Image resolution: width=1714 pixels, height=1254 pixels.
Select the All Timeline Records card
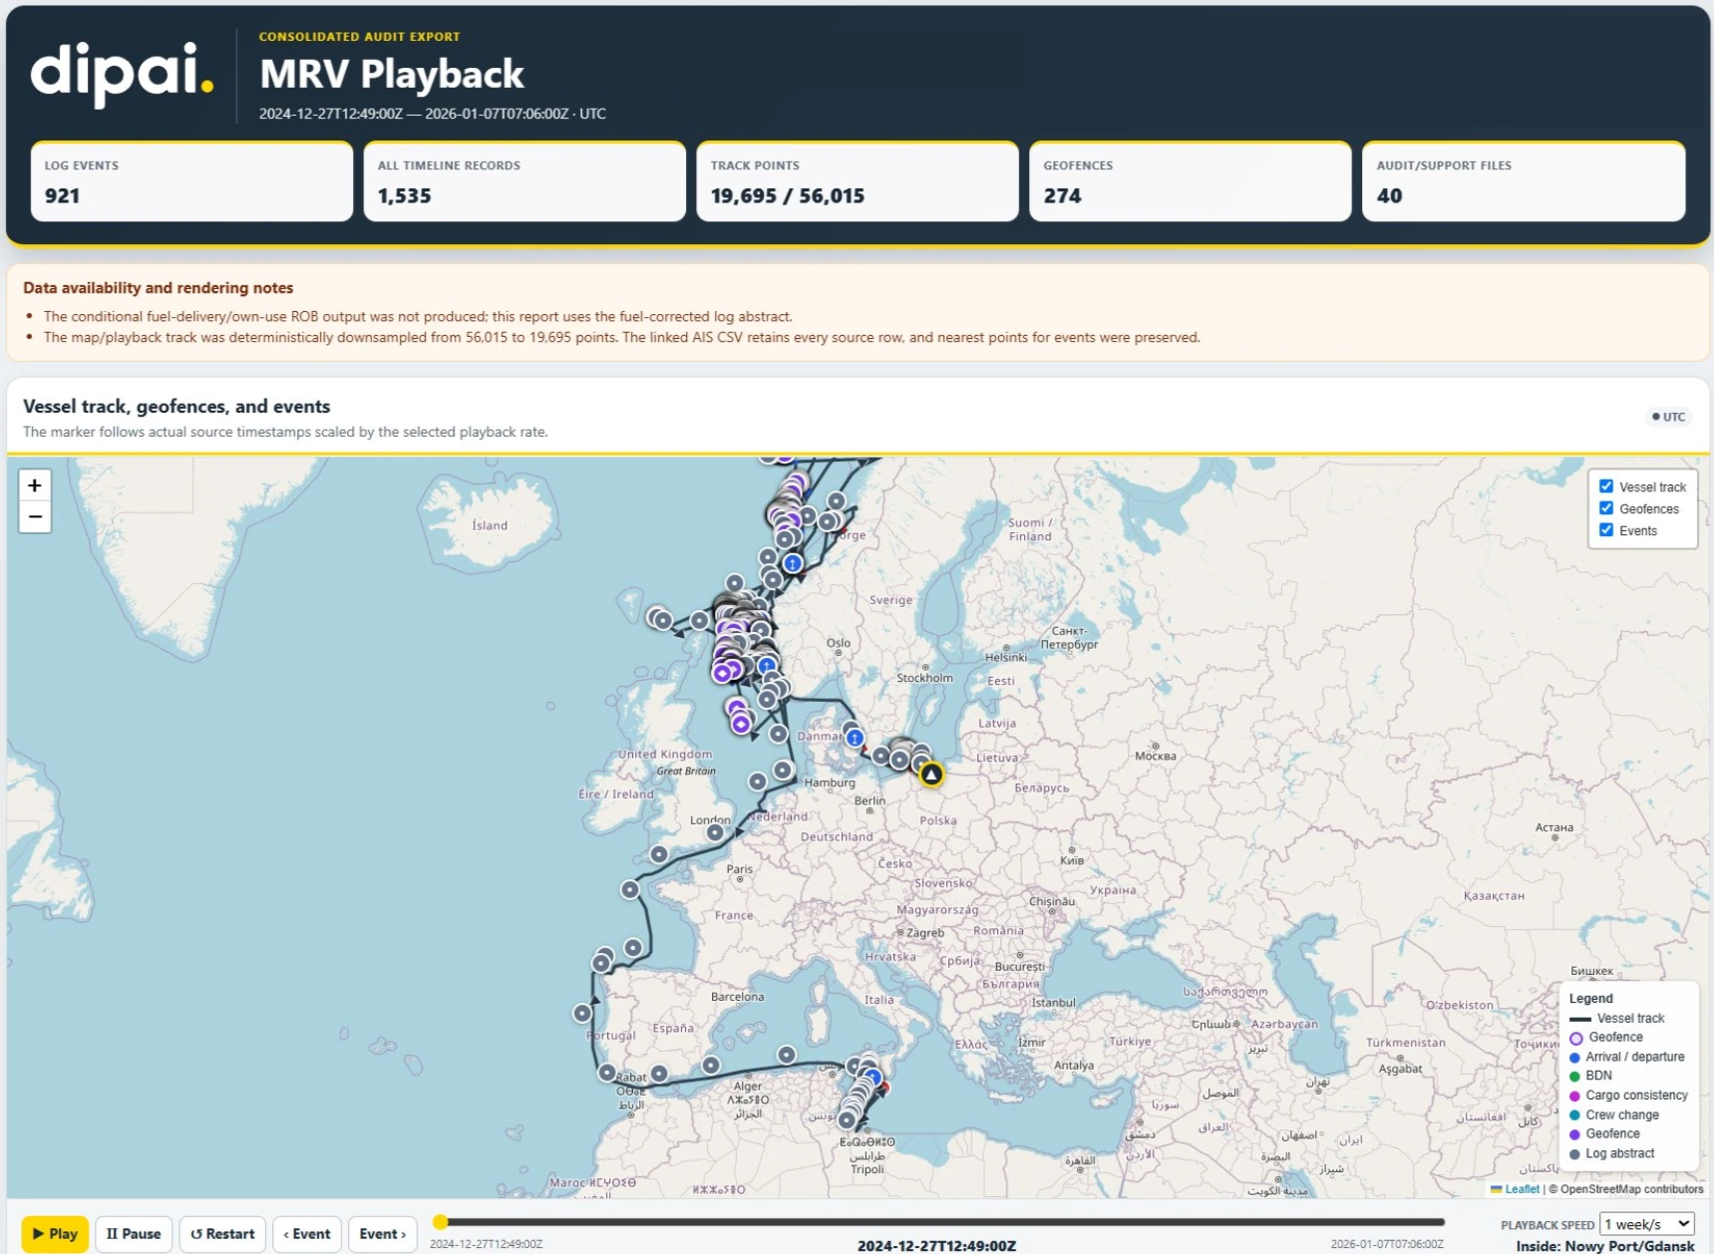pos(524,181)
